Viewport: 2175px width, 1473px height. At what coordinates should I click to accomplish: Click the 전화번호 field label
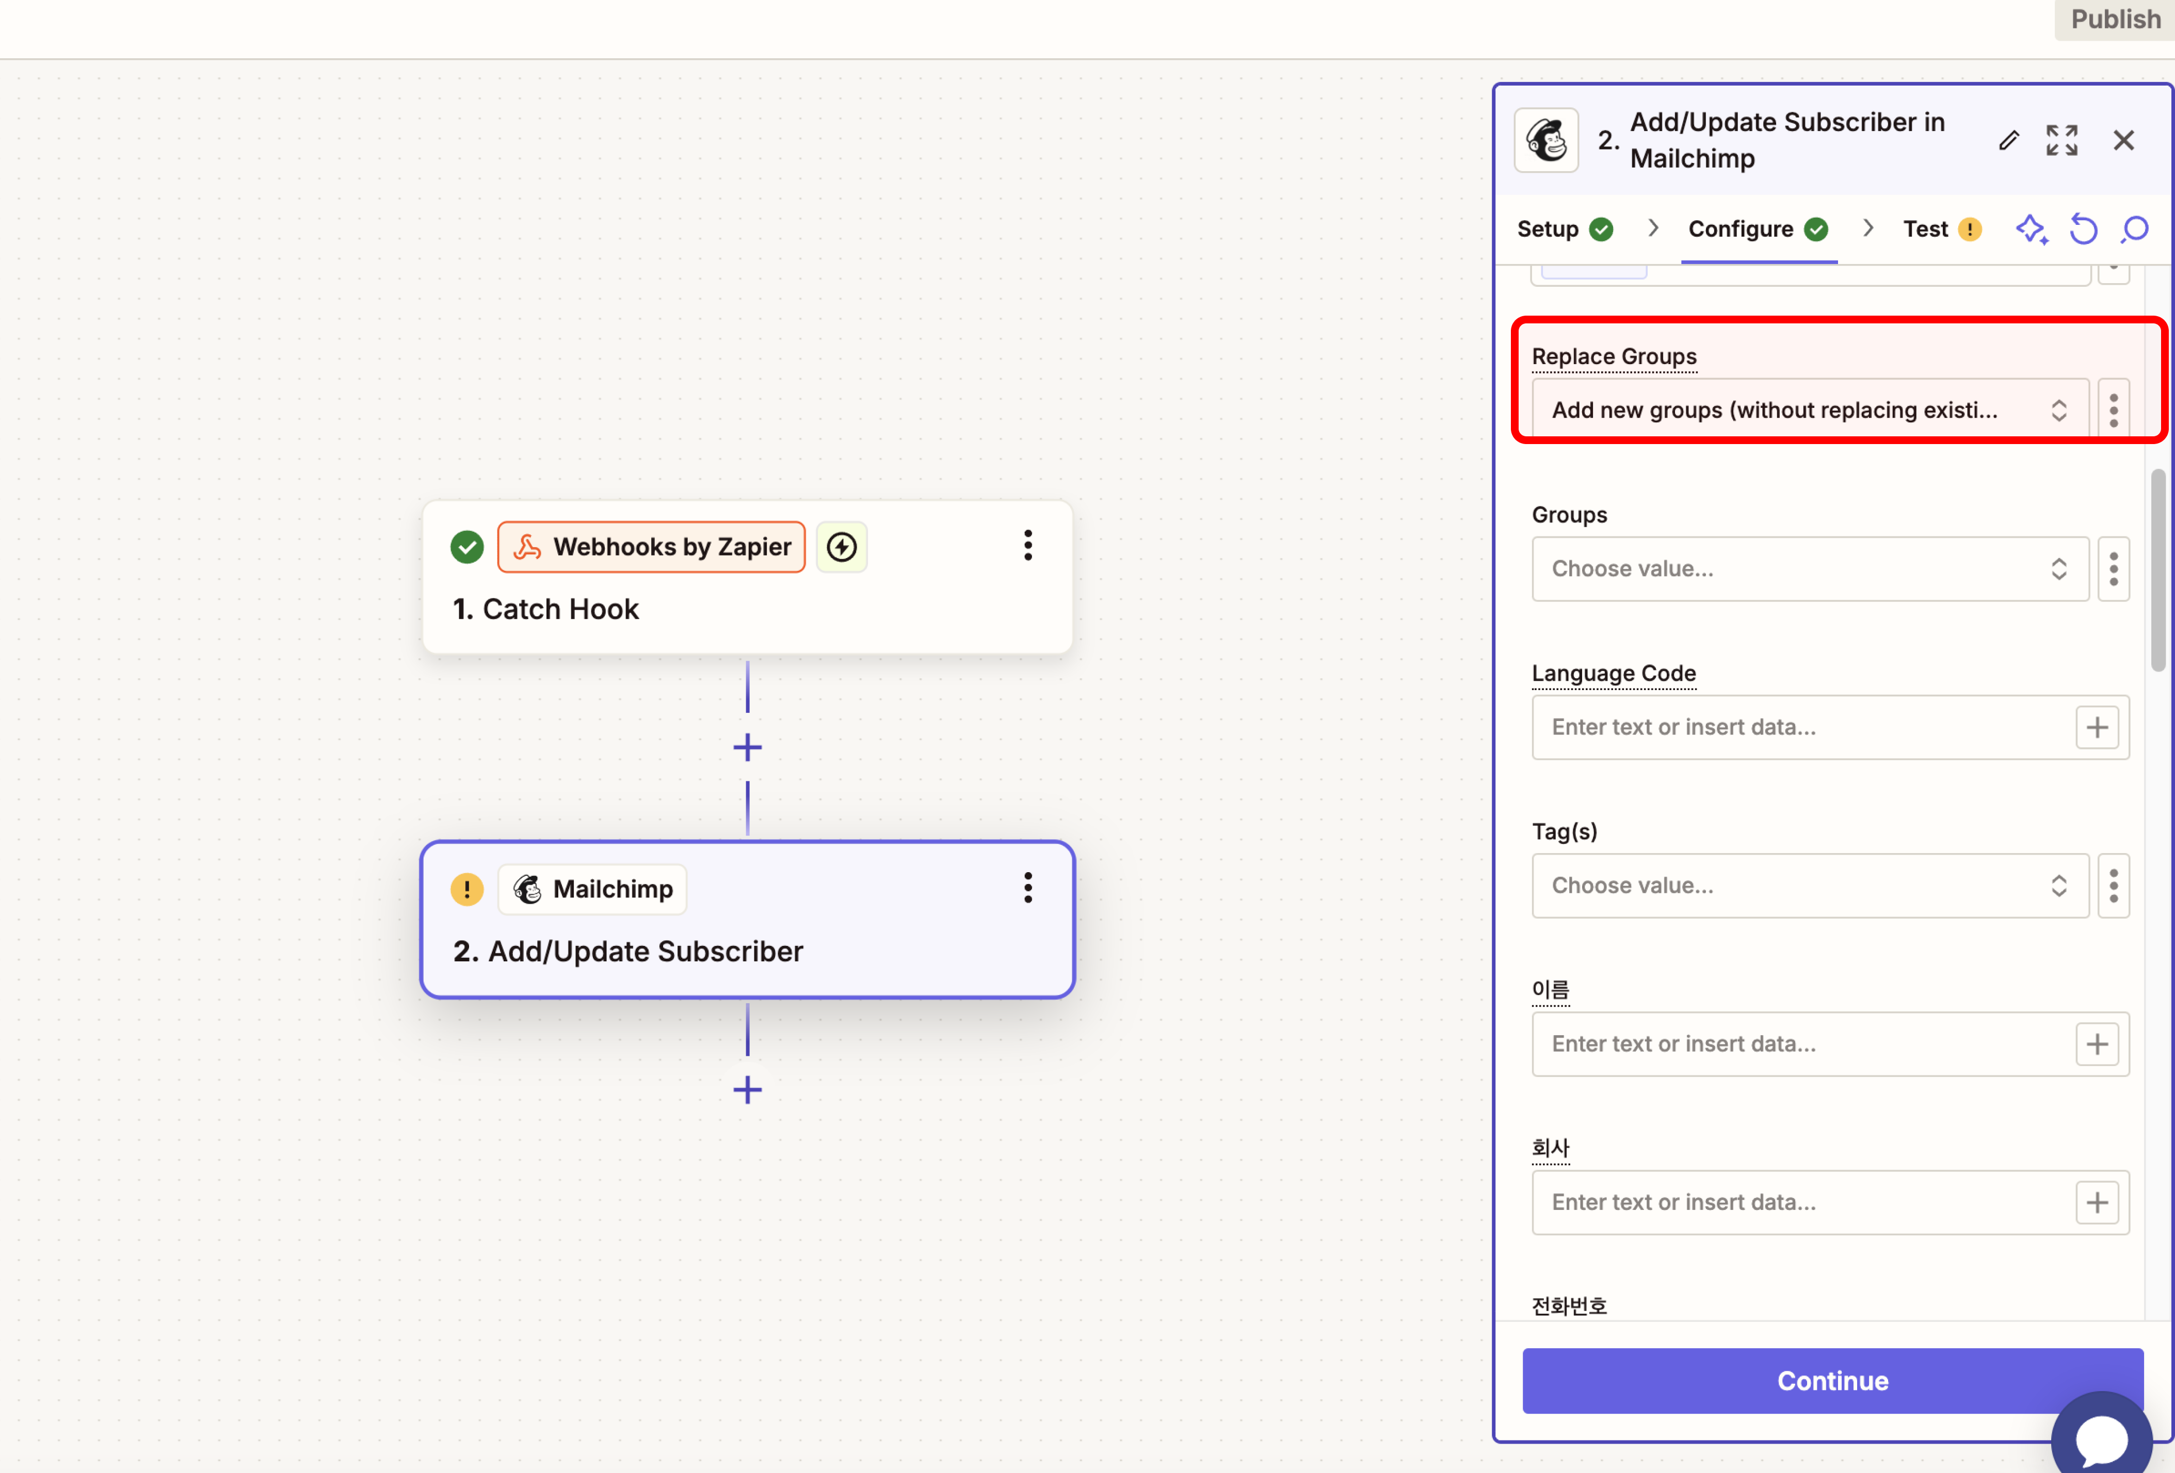(x=1569, y=1305)
